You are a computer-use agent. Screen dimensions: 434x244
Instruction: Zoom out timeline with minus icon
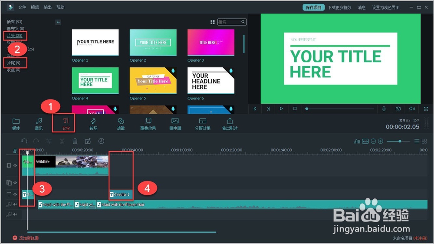pos(373,142)
